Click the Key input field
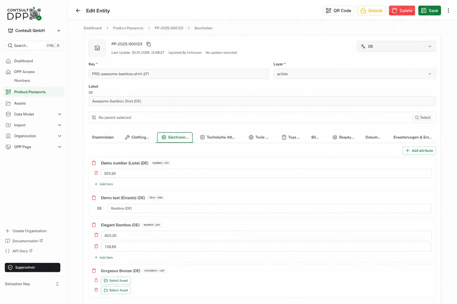457x304 pixels. [x=179, y=74]
